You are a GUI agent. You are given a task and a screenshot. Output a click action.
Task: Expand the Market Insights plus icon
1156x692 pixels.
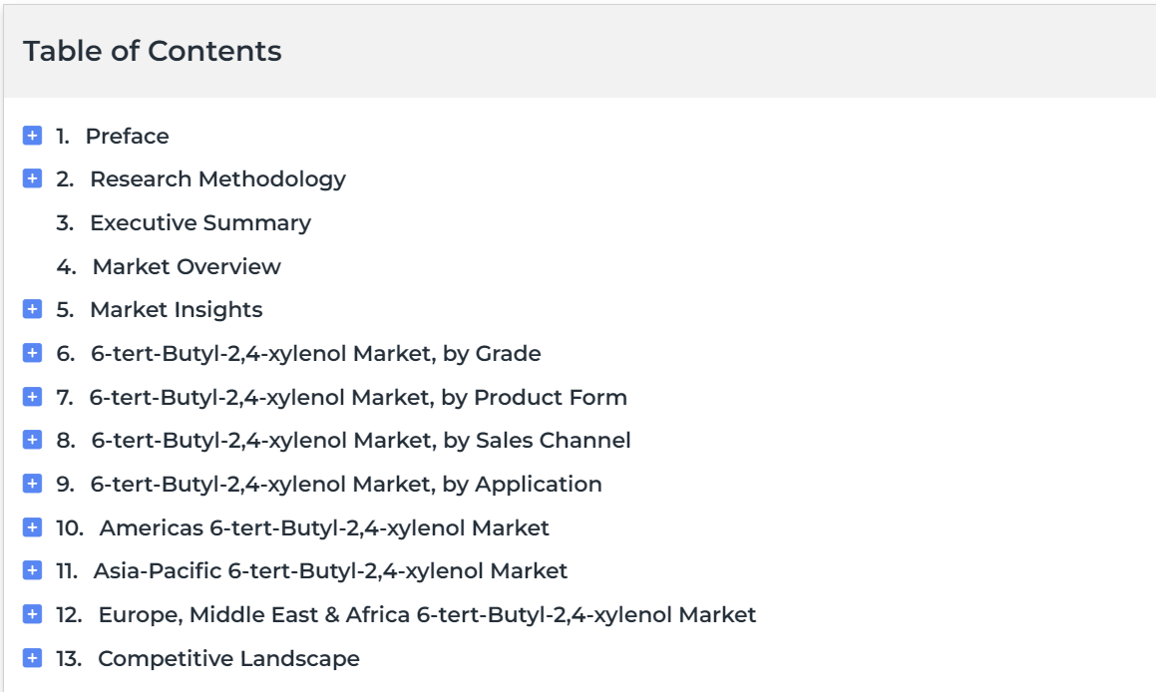click(x=33, y=309)
